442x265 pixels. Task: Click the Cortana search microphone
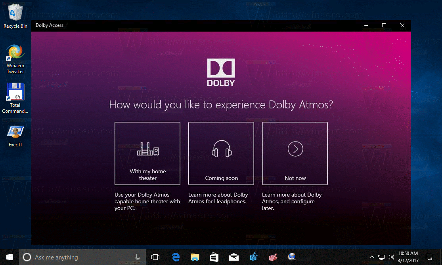click(138, 257)
